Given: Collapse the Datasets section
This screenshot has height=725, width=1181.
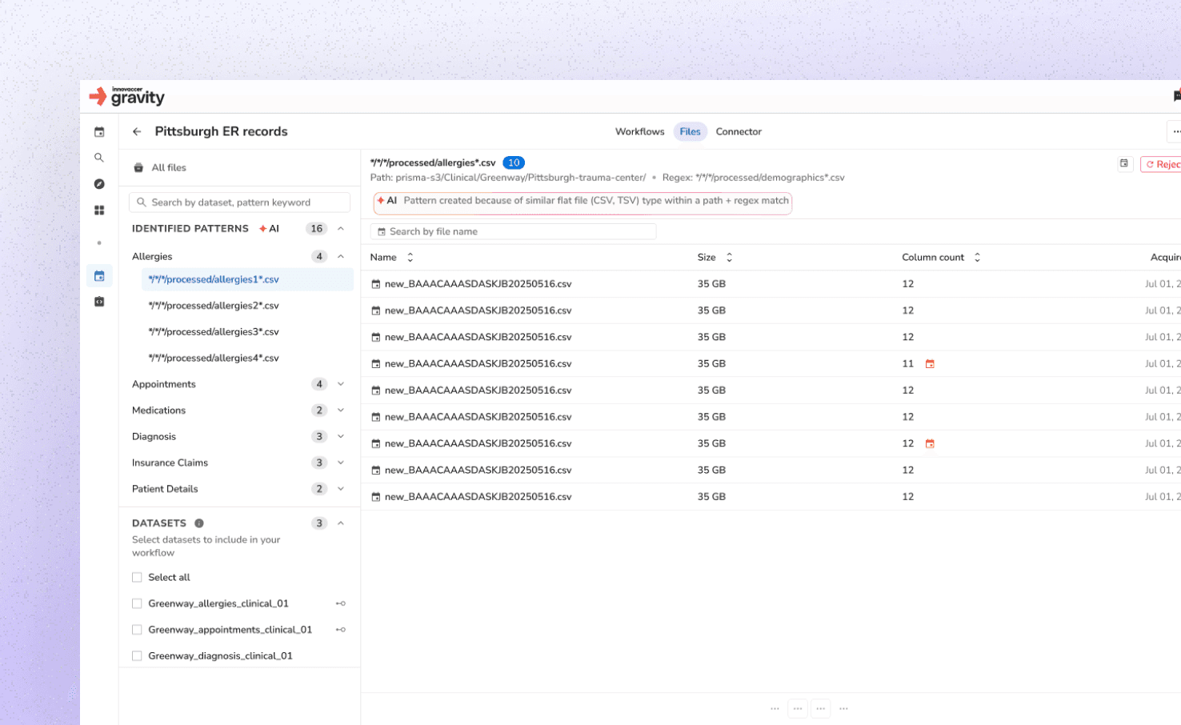Looking at the screenshot, I should click(x=341, y=523).
